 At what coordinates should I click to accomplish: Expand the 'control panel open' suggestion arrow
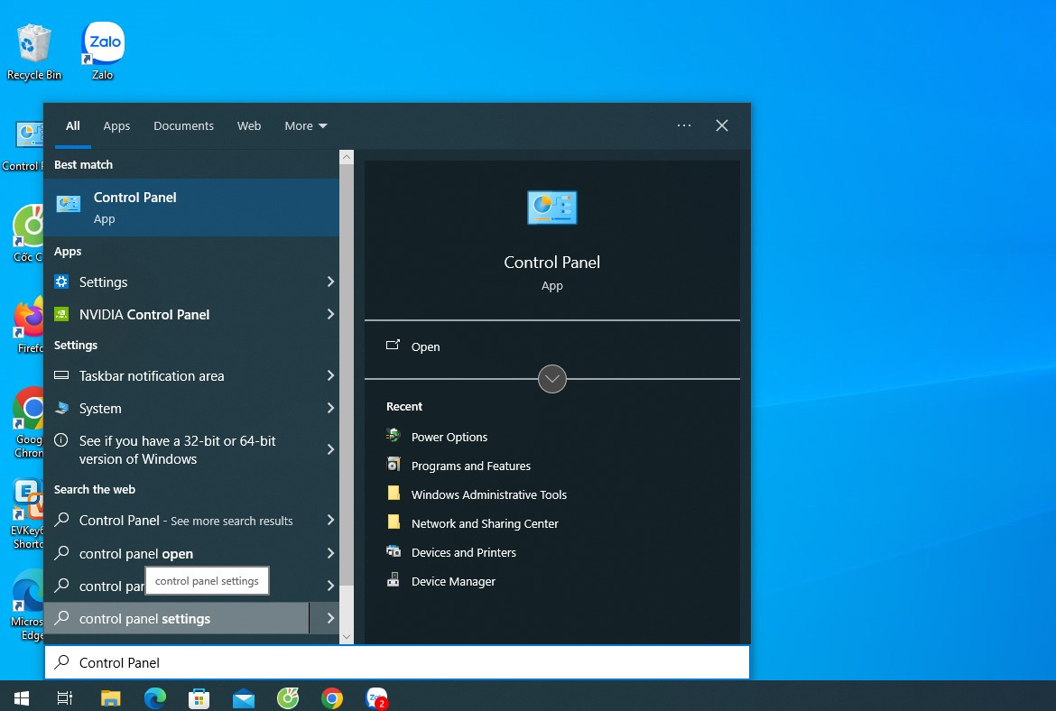(330, 553)
